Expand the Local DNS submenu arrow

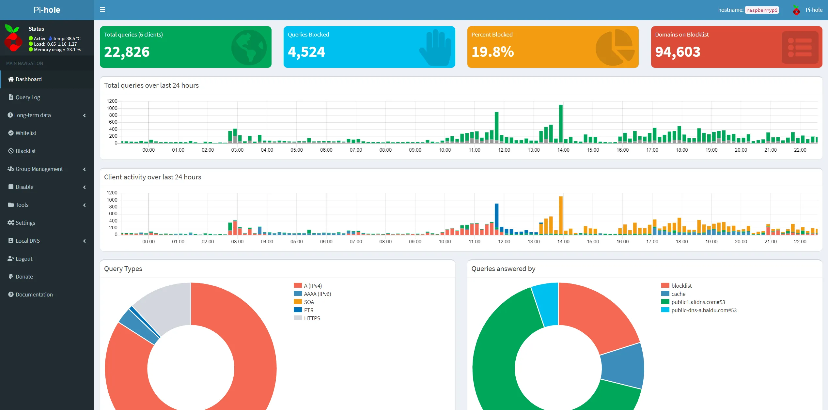tap(85, 241)
